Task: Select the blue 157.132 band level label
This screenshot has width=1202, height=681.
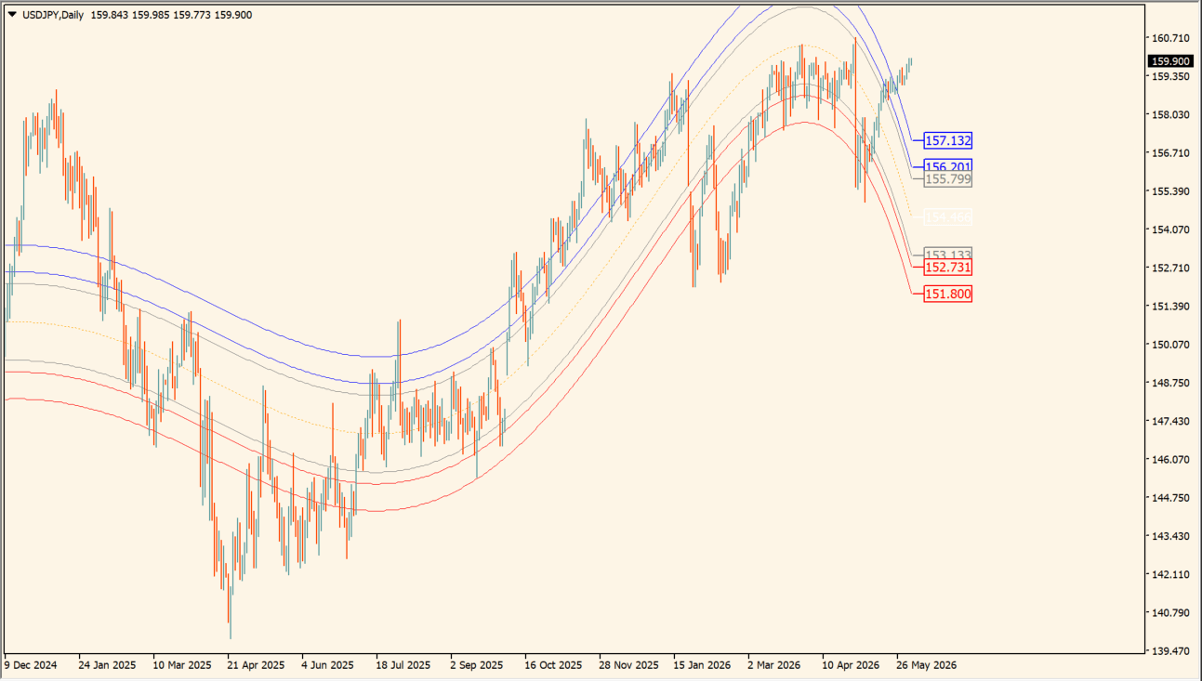Action: click(x=947, y=141)
